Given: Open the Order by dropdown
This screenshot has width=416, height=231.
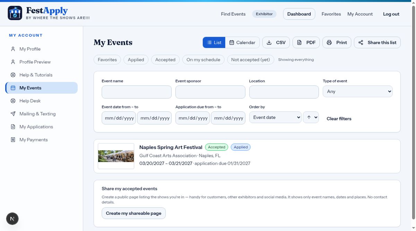Looking at the screenshot, I should [275, 118].
